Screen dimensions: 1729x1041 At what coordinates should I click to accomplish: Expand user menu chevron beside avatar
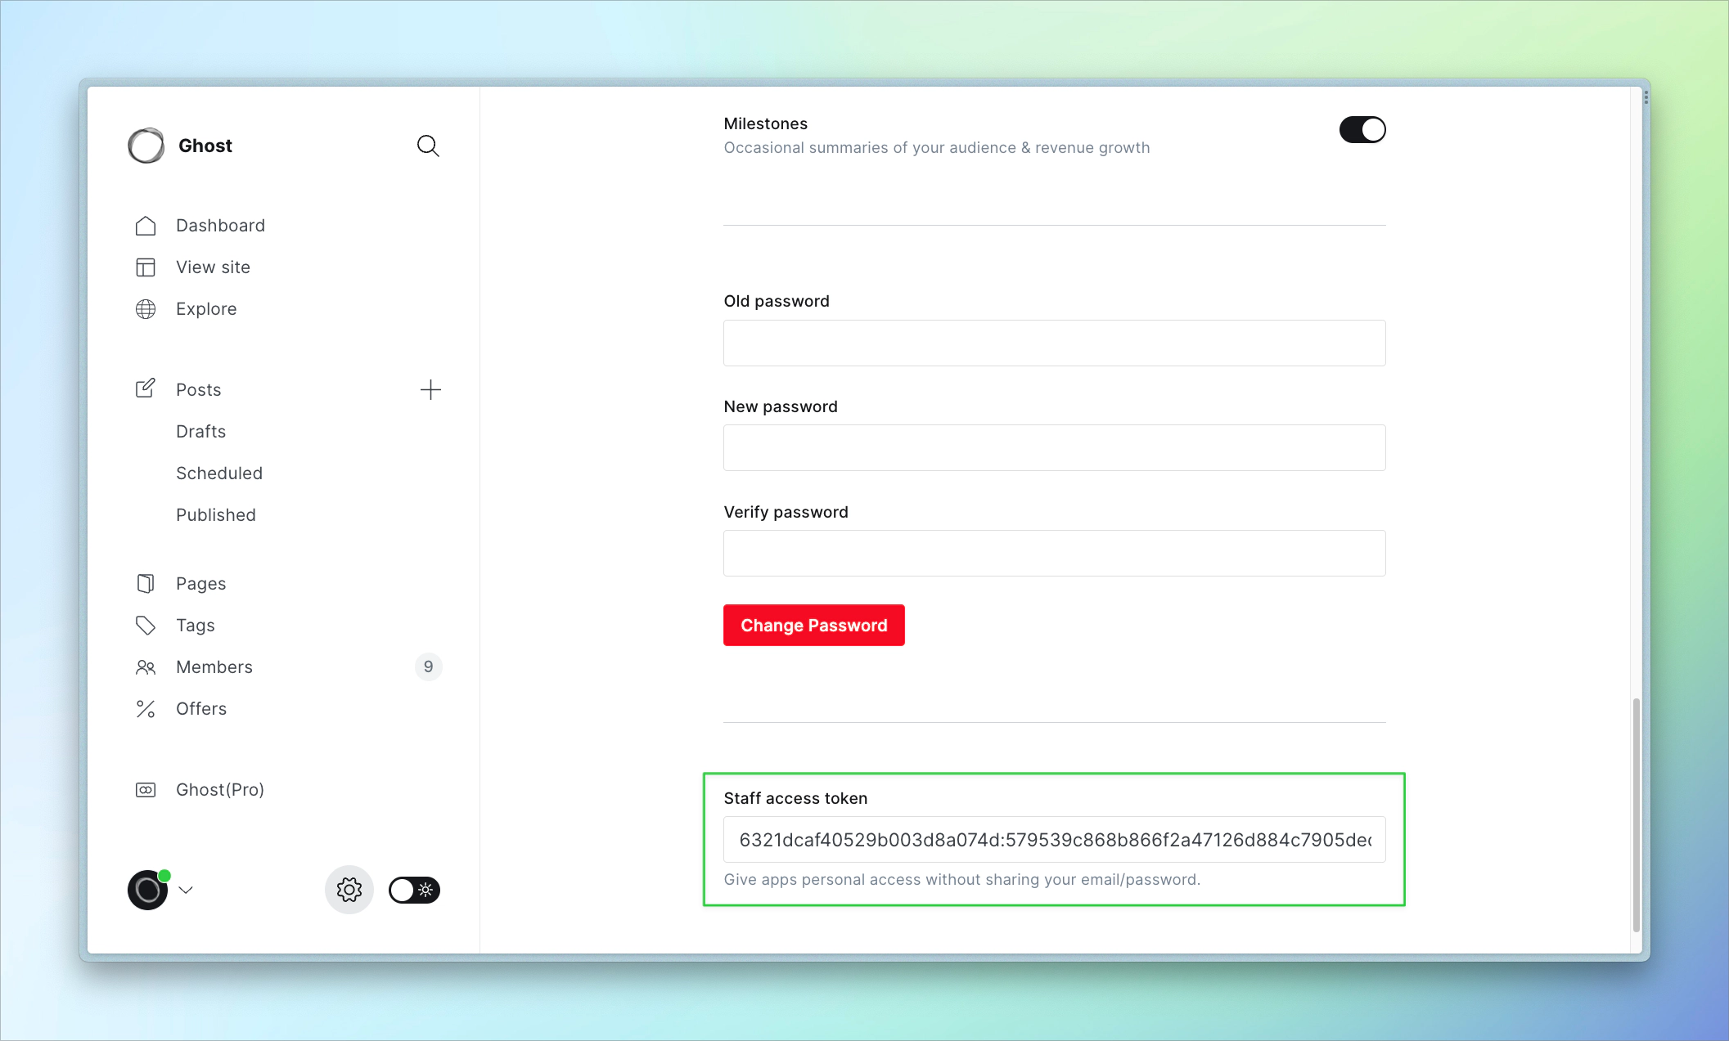click(187, 890)
